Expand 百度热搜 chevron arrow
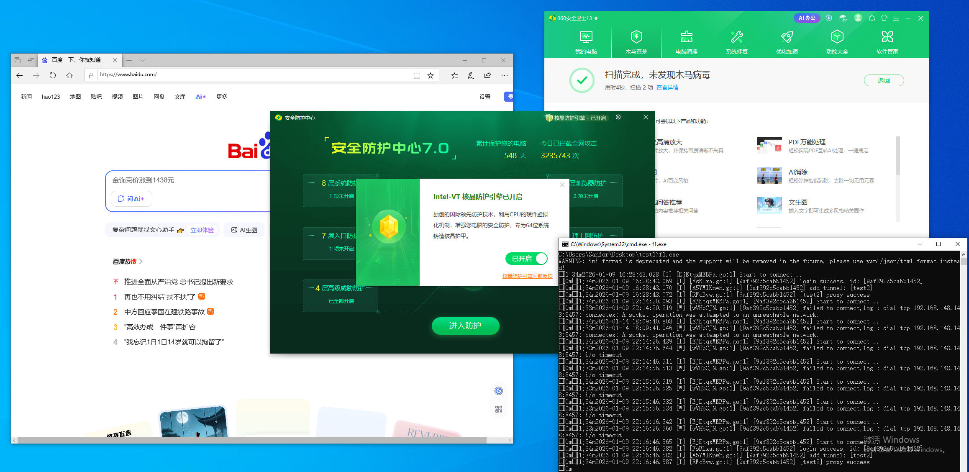969x472 pixels. pyautogui.click(x=141, y=262)
